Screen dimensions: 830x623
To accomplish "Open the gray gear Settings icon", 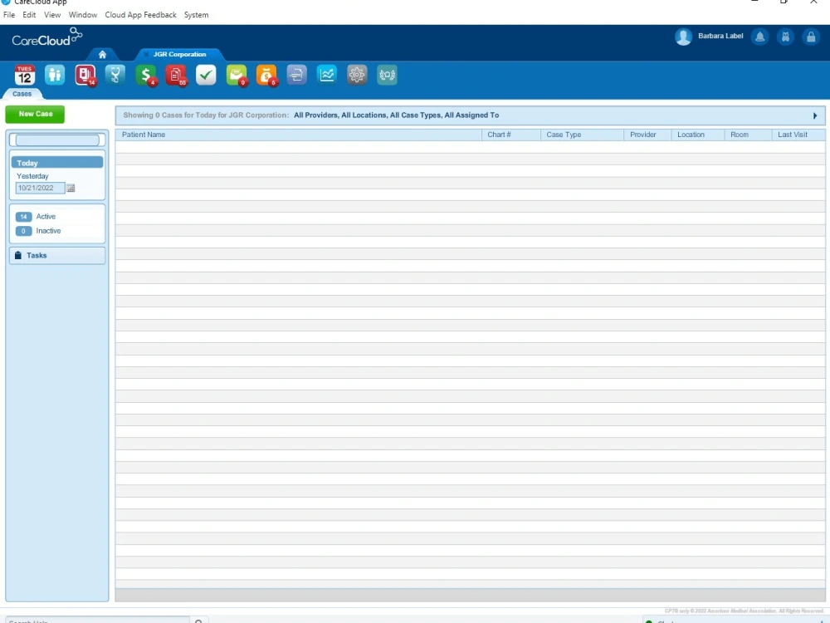I will tap(357, 76).
